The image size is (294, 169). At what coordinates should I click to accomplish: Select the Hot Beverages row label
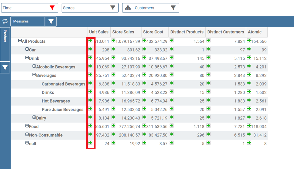click(56, 101)
